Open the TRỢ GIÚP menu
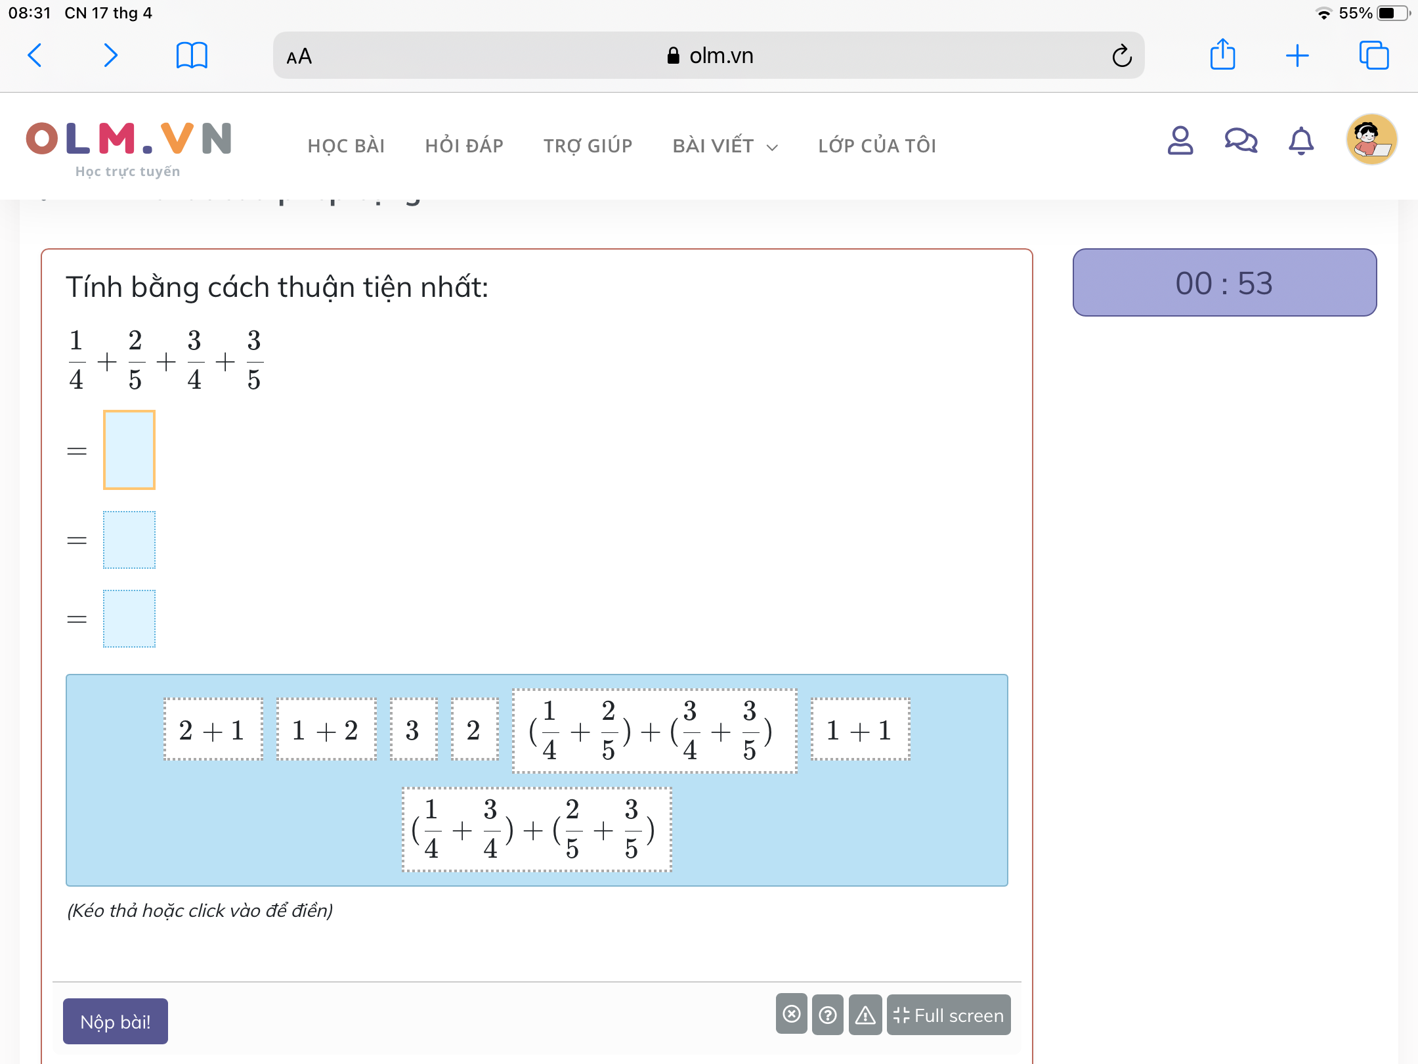The width and height of the screenshot is (1418, 1064). pos(588,146)
